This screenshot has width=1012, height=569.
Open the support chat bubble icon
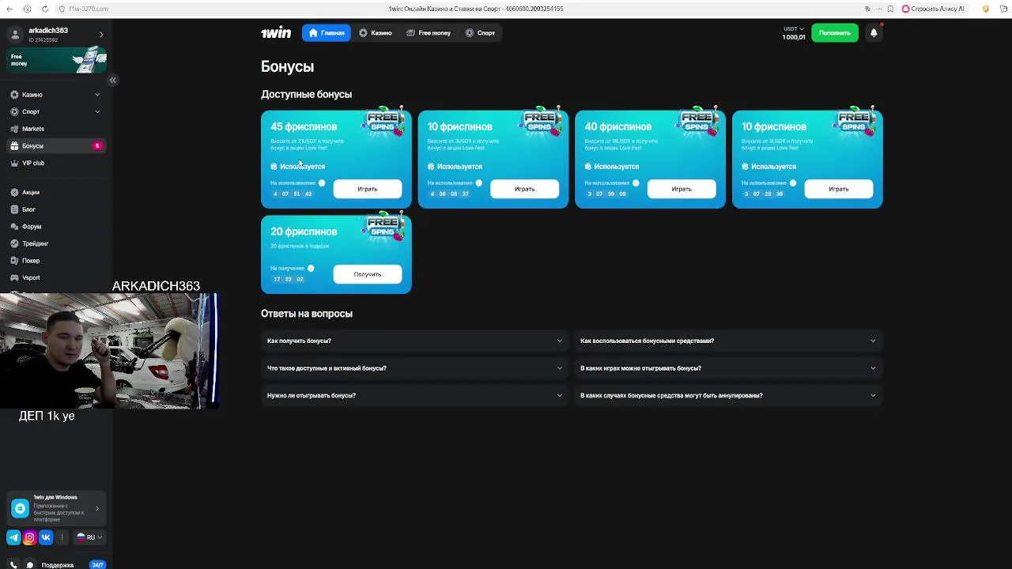coord(30,565)
